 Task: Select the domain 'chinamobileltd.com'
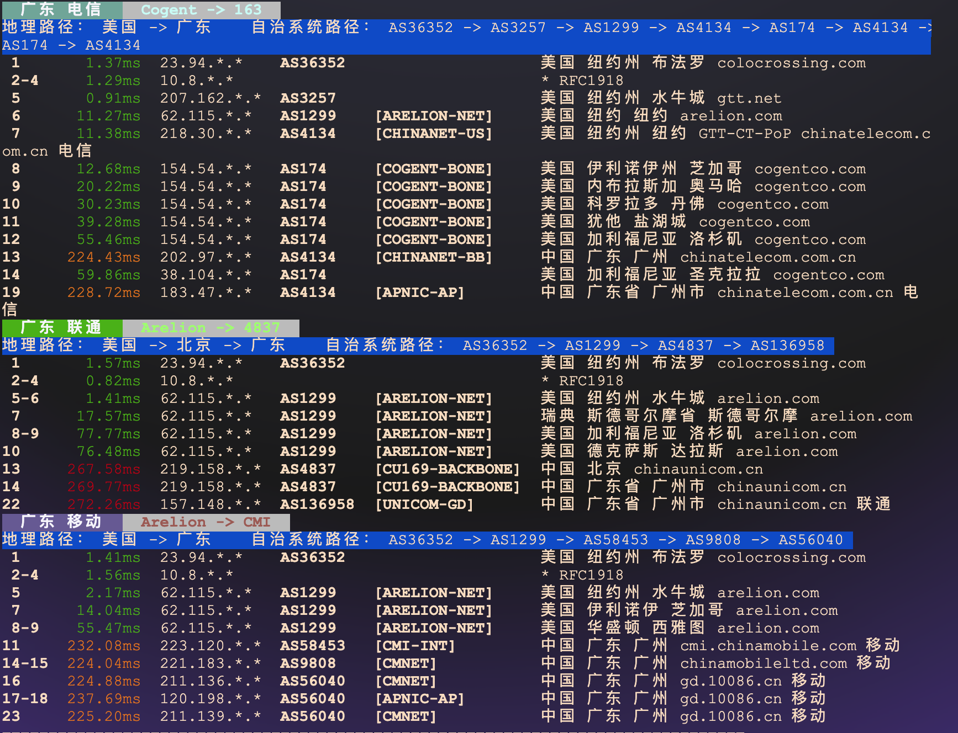[x=764, y=663]
